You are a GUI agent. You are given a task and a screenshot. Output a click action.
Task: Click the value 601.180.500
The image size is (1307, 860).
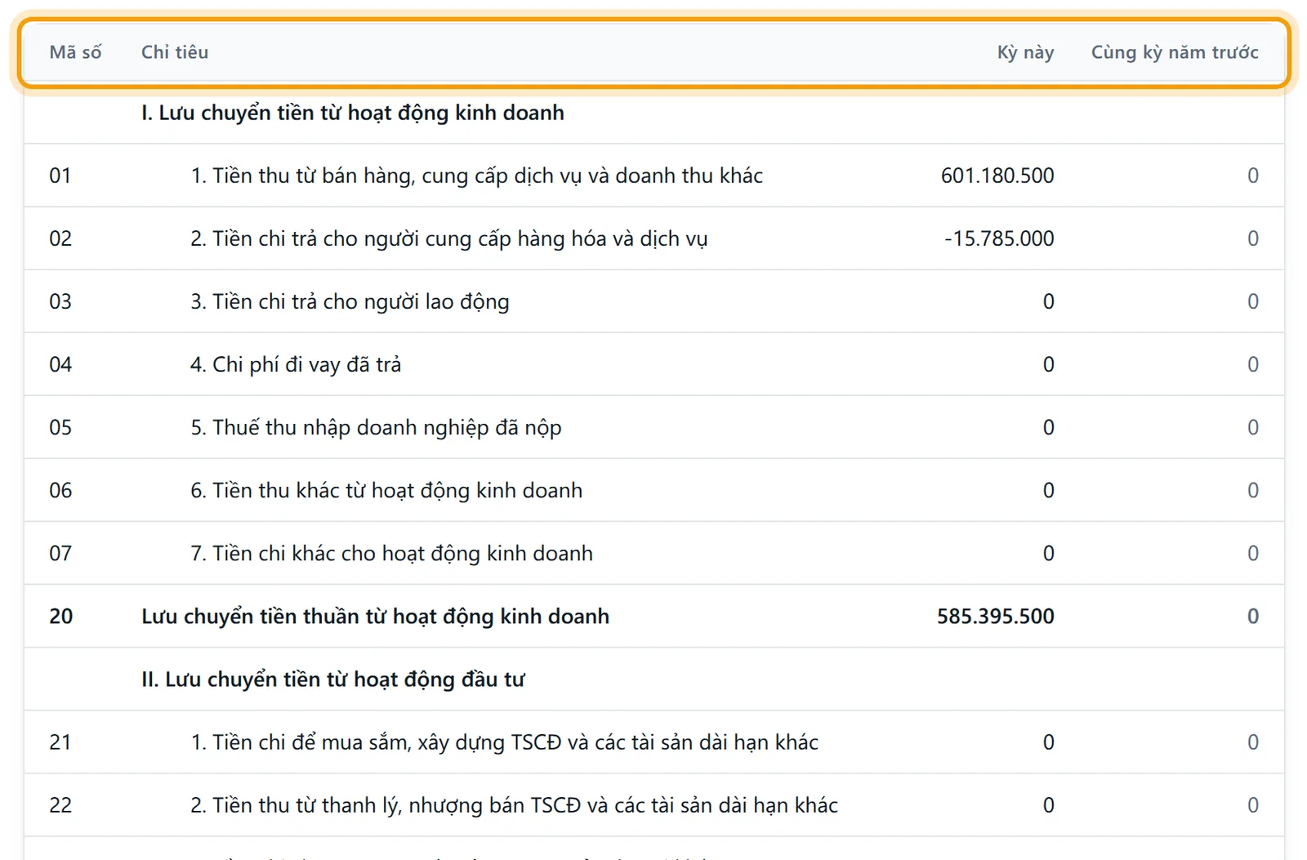click(997, 176)
